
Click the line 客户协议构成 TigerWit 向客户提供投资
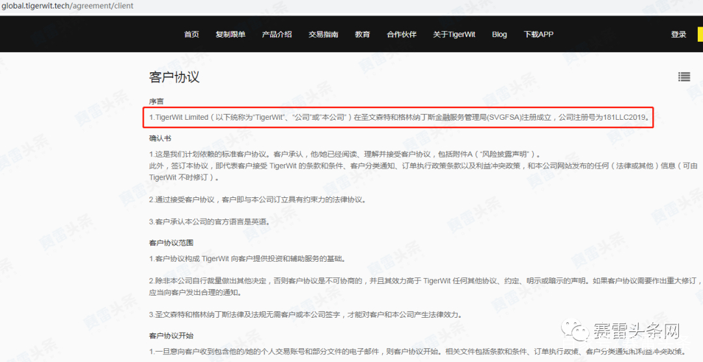[247, 259]
